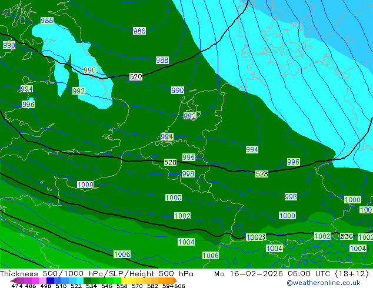Click the dark green swatch above 534
This screenshot has width=373, height=288.
point(87,280)
